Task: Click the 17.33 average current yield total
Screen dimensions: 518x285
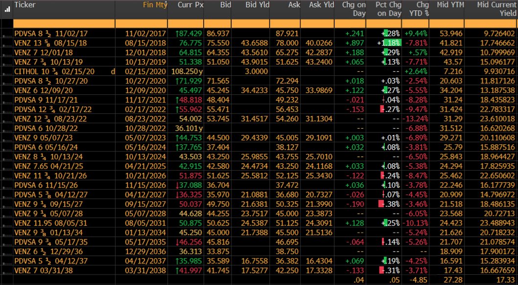Action: [506, 281]
